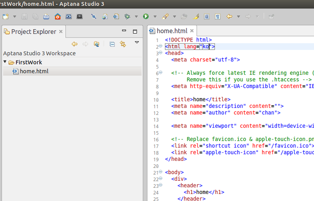Viewport: 314px width, 201px height.
Task: Click Project Explorer Forward arrow icon
Action: pos(85,44)
